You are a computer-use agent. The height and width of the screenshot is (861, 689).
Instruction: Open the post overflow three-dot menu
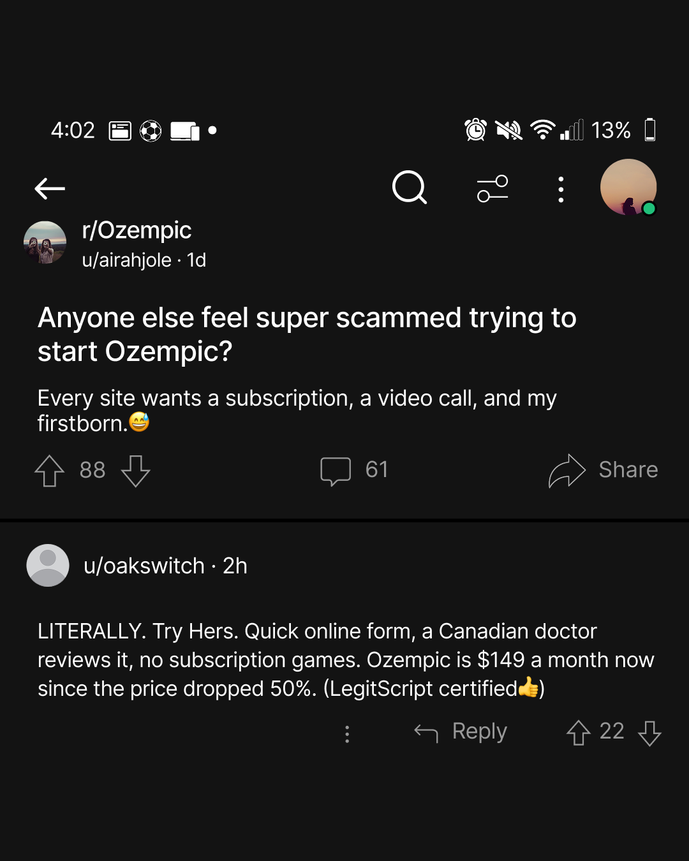coord(561,189)
